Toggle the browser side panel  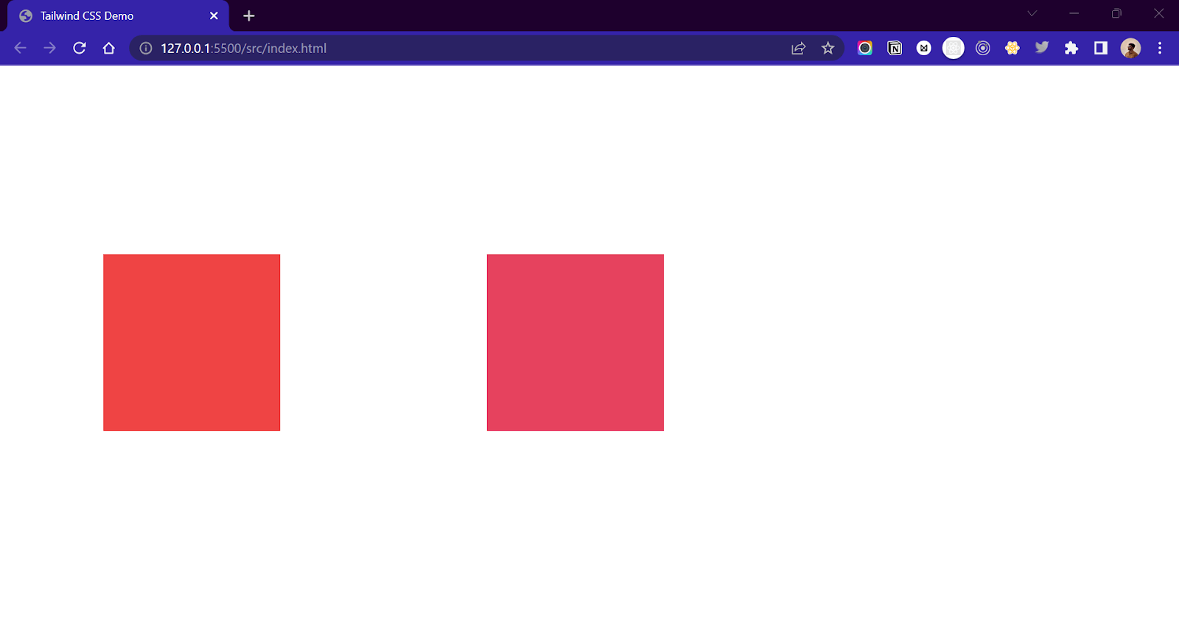pos(1101,48)
